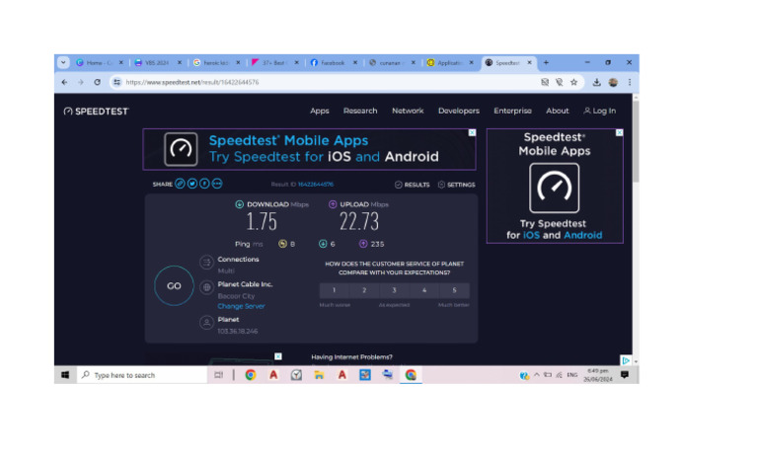Open the Windows Start menu
Screen dimensions: 758x460
65,375
